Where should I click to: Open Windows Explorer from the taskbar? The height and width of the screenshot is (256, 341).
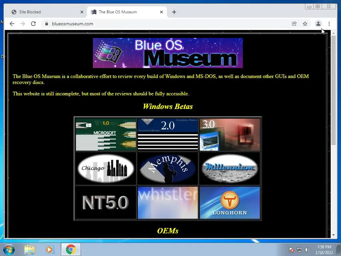coord(30,249)
